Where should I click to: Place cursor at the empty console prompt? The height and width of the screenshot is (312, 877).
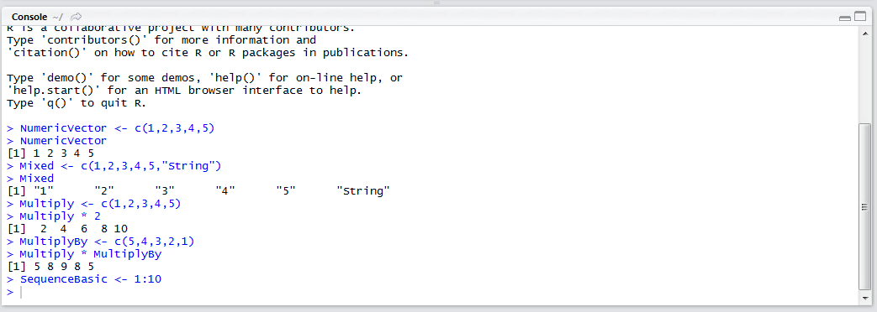coord(21,293)
